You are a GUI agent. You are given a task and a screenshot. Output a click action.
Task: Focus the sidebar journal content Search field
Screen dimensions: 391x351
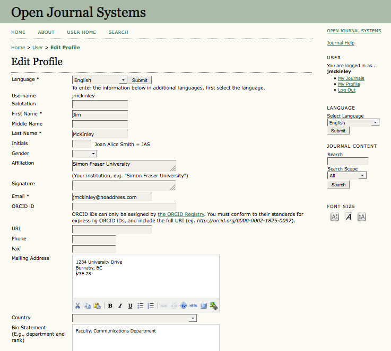[x=347, y=161]
